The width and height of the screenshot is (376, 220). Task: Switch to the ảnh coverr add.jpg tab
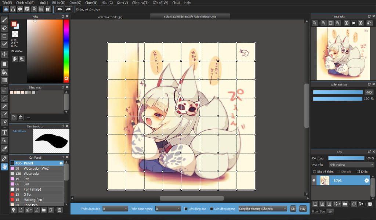coord(110,17)
